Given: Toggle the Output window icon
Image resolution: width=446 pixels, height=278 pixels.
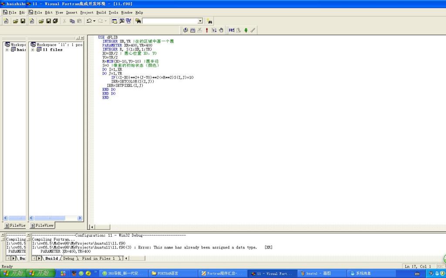Looking at the screenshot, I should [122, 21].
